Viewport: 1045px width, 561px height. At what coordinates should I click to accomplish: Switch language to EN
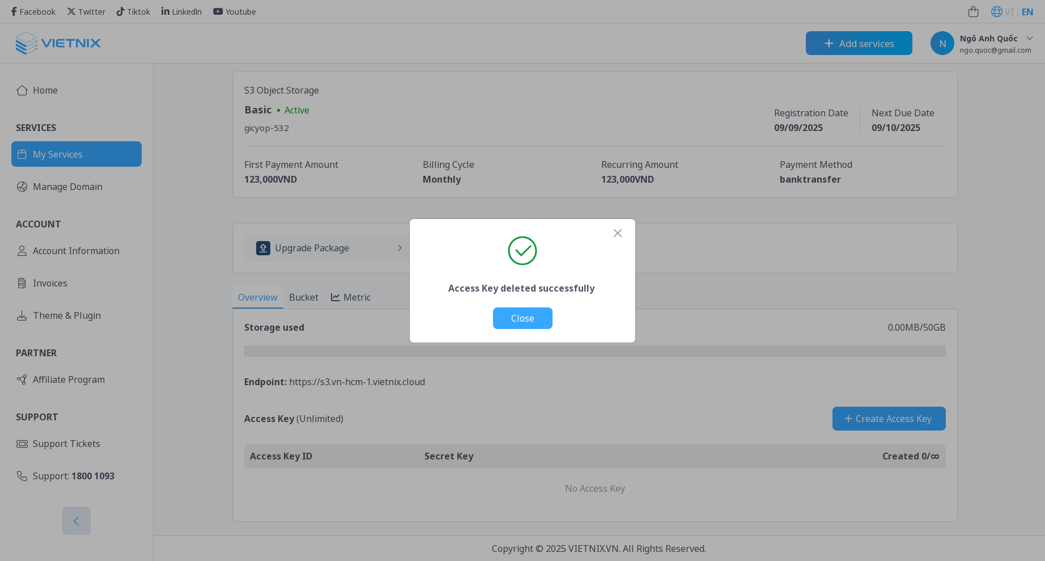point(1027,11)
